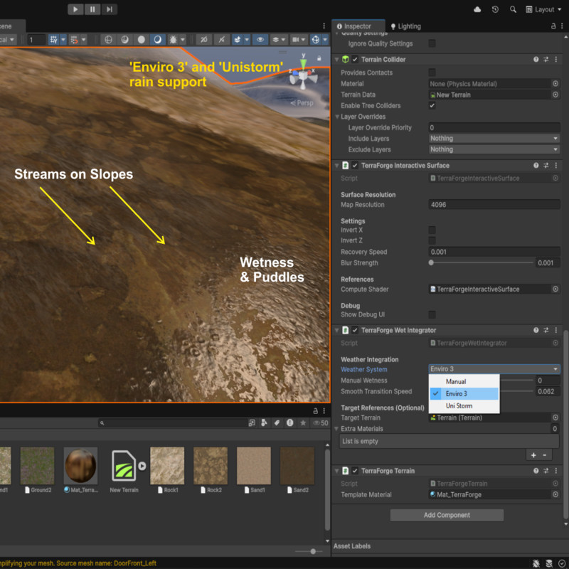Viewport: 569px width, 569px height.
Task: Open Terrain Collider more options menu
Action: point(556,59)
